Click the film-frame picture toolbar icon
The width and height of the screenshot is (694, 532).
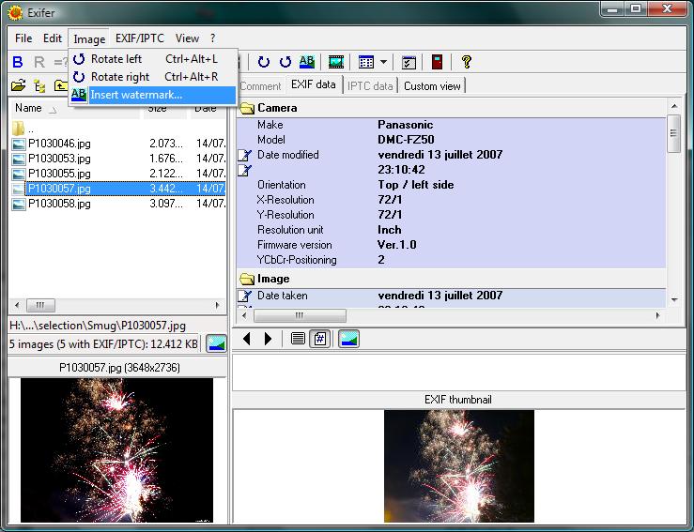pos(335,62)
